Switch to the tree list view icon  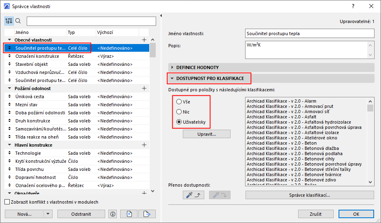(x=9, y=21)
